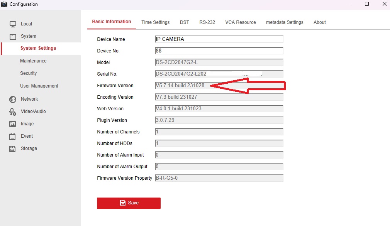The height and width of the screenshot is (226, 390).
Task: Click the Video/Audio microphone icon
Action: [x=13, y=112]
